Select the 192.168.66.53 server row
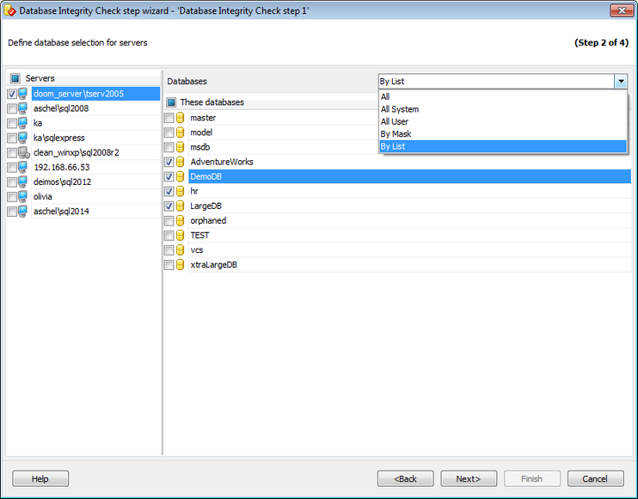The width and height of the screenshot is (638, 499). [x=95, y=167]
